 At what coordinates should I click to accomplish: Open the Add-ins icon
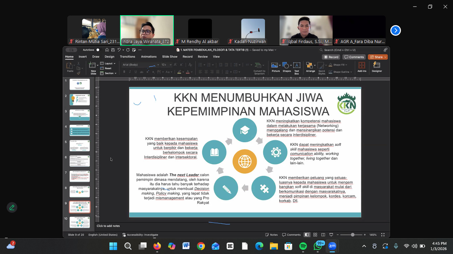tap(362, 66)
